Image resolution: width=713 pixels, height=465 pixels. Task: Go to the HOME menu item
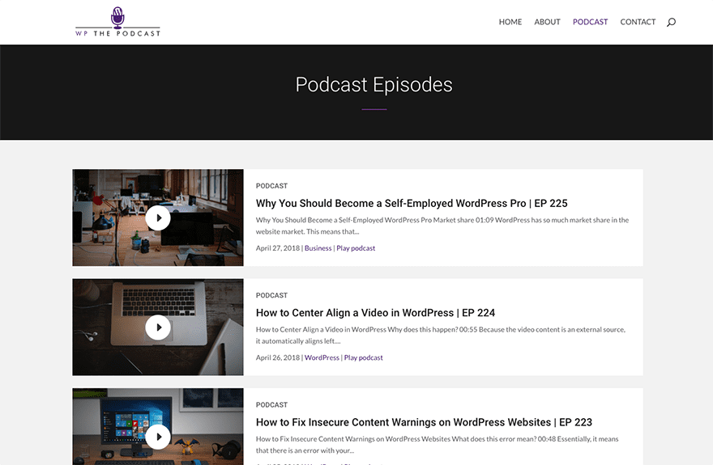pyautogui.click(x=510, y=22)
